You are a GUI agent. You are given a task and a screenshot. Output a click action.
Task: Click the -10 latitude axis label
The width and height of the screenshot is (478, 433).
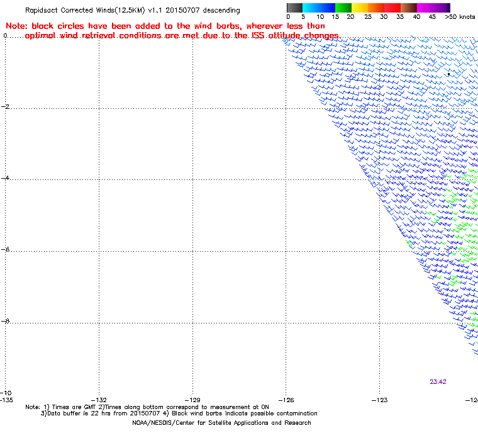coord(6,393)
